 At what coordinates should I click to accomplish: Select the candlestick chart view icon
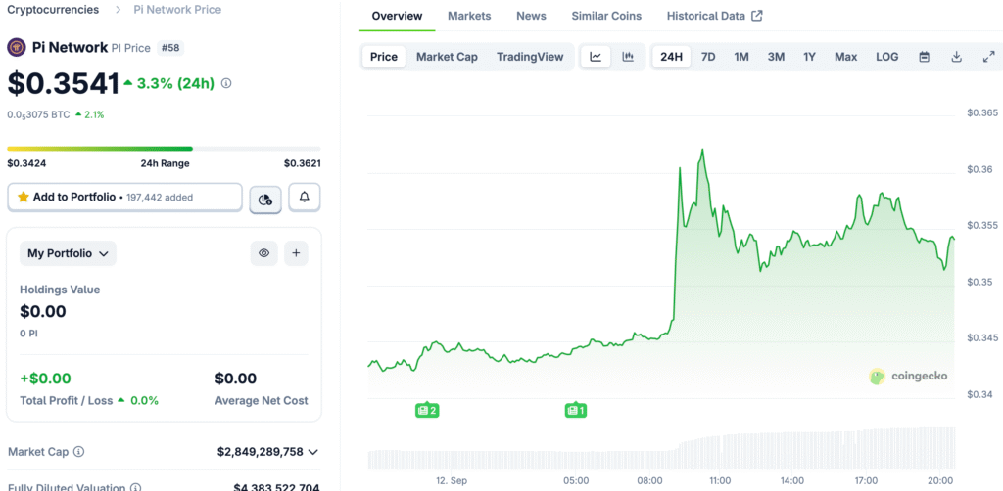pos(628,57)
